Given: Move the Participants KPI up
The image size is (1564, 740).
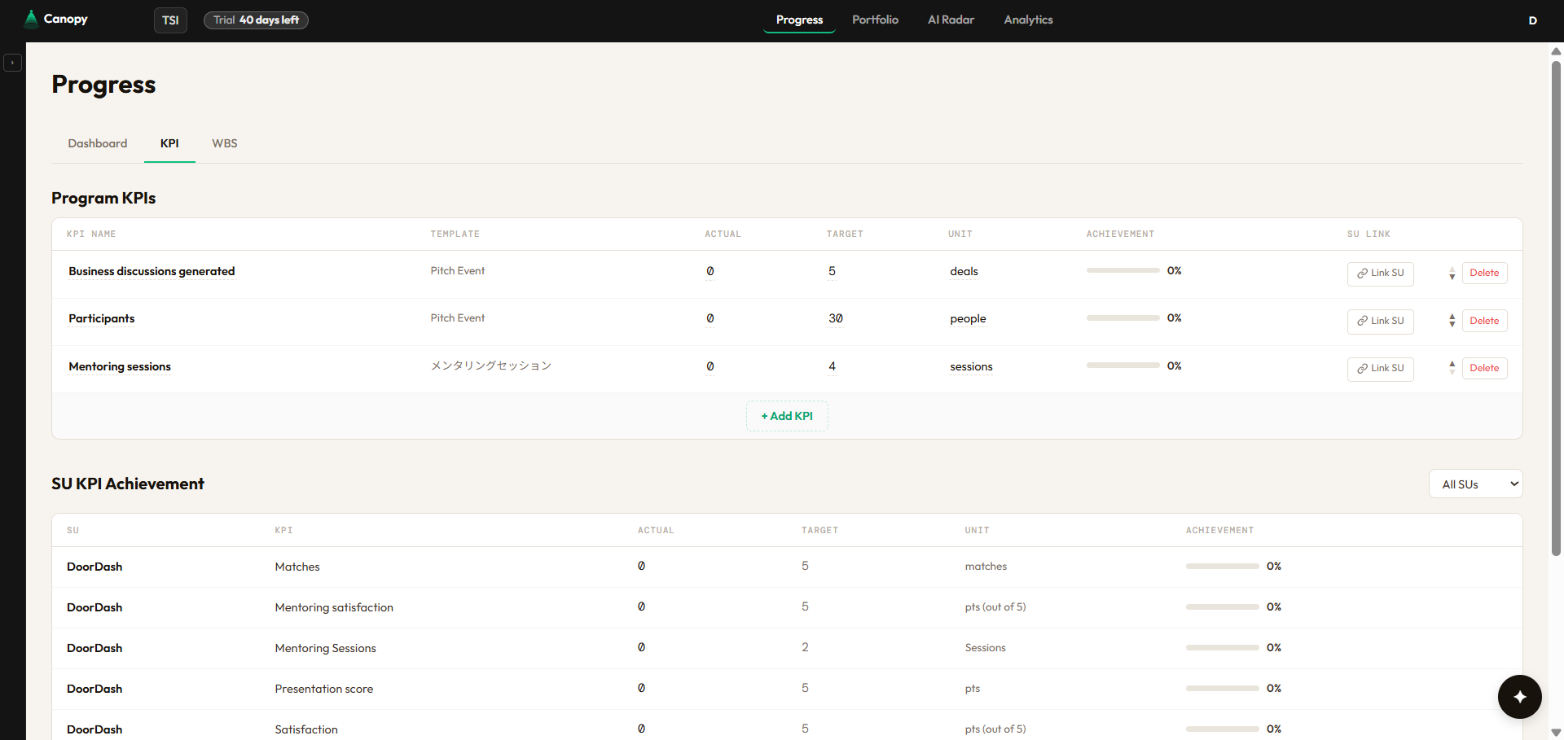Looking at the screenshot, I should pos(1452,317).
